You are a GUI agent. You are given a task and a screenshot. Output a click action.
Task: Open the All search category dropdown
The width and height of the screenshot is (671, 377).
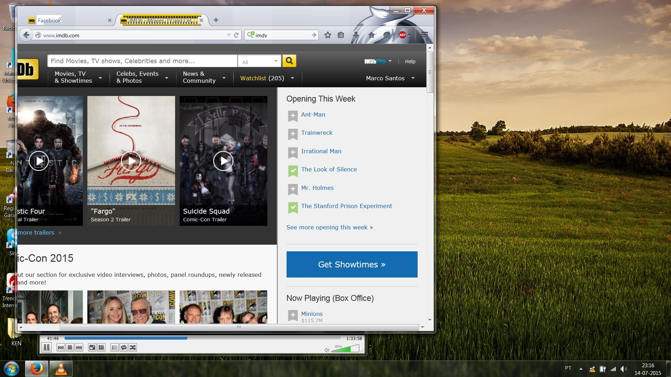(x=259, y=61)
